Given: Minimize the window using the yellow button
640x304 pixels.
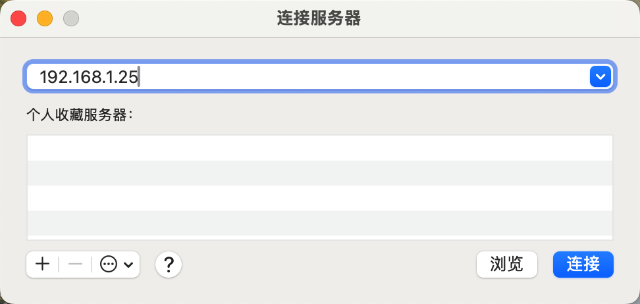Looking at the screenshot, I should click(45, 18).
